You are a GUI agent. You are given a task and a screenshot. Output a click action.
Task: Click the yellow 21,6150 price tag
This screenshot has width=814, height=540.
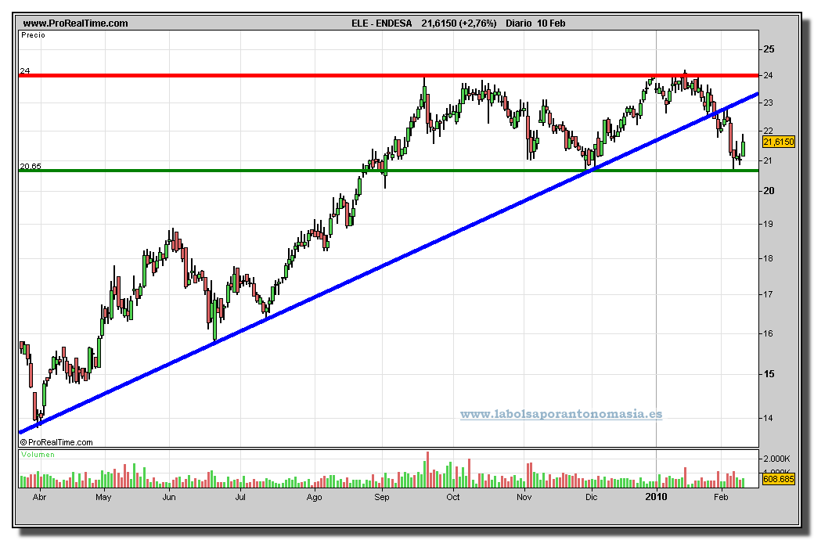tap(778, 142)
